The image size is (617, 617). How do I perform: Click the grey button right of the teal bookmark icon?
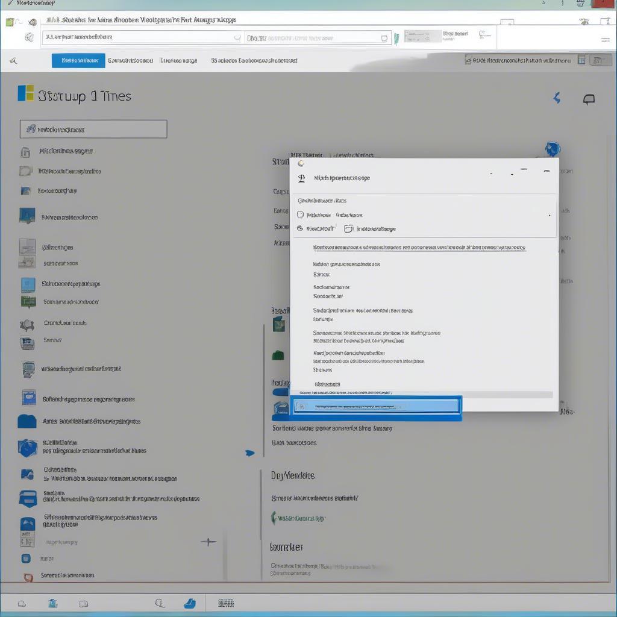click(422, 36)
